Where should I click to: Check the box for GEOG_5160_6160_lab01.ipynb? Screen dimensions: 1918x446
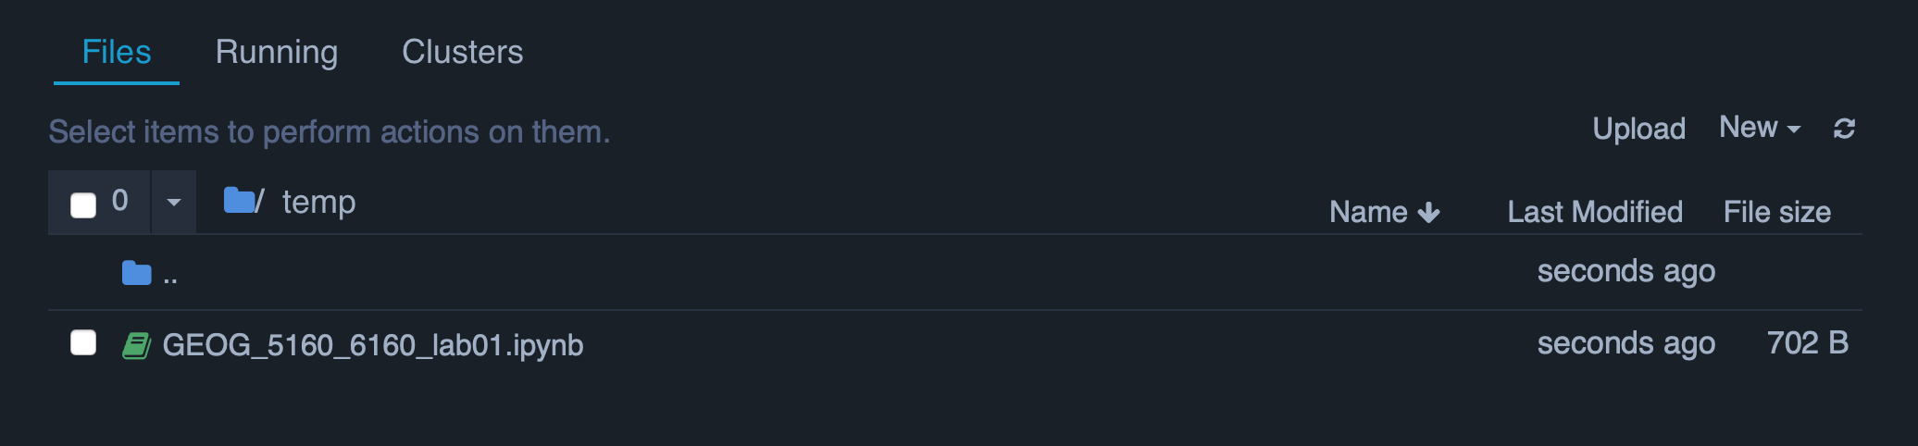pos(83,343)
